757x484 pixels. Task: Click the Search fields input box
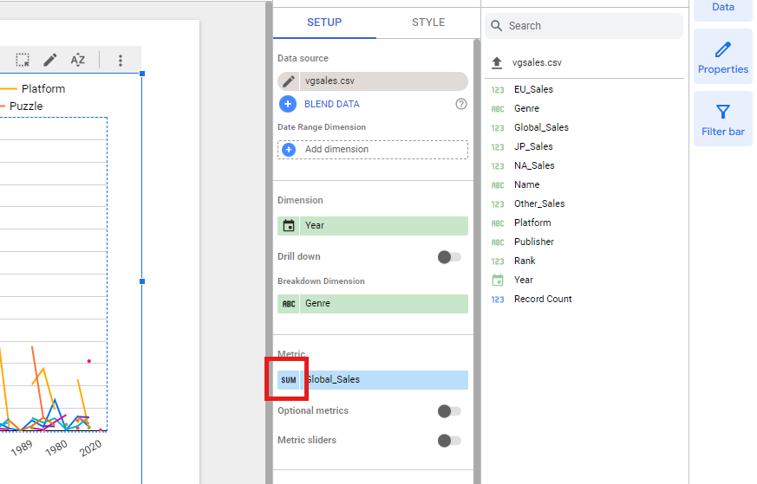click(590, 26)
